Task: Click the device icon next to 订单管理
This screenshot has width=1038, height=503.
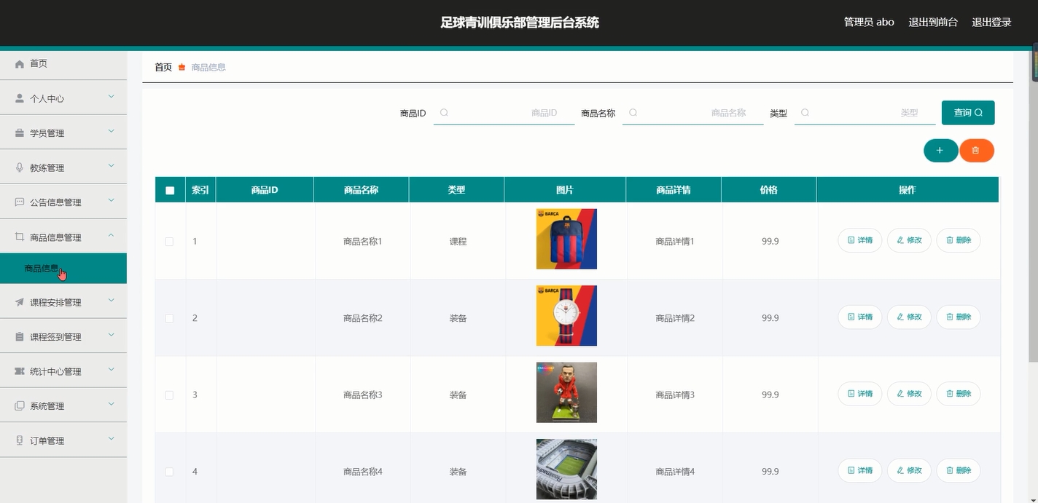Action: [20, 440]
